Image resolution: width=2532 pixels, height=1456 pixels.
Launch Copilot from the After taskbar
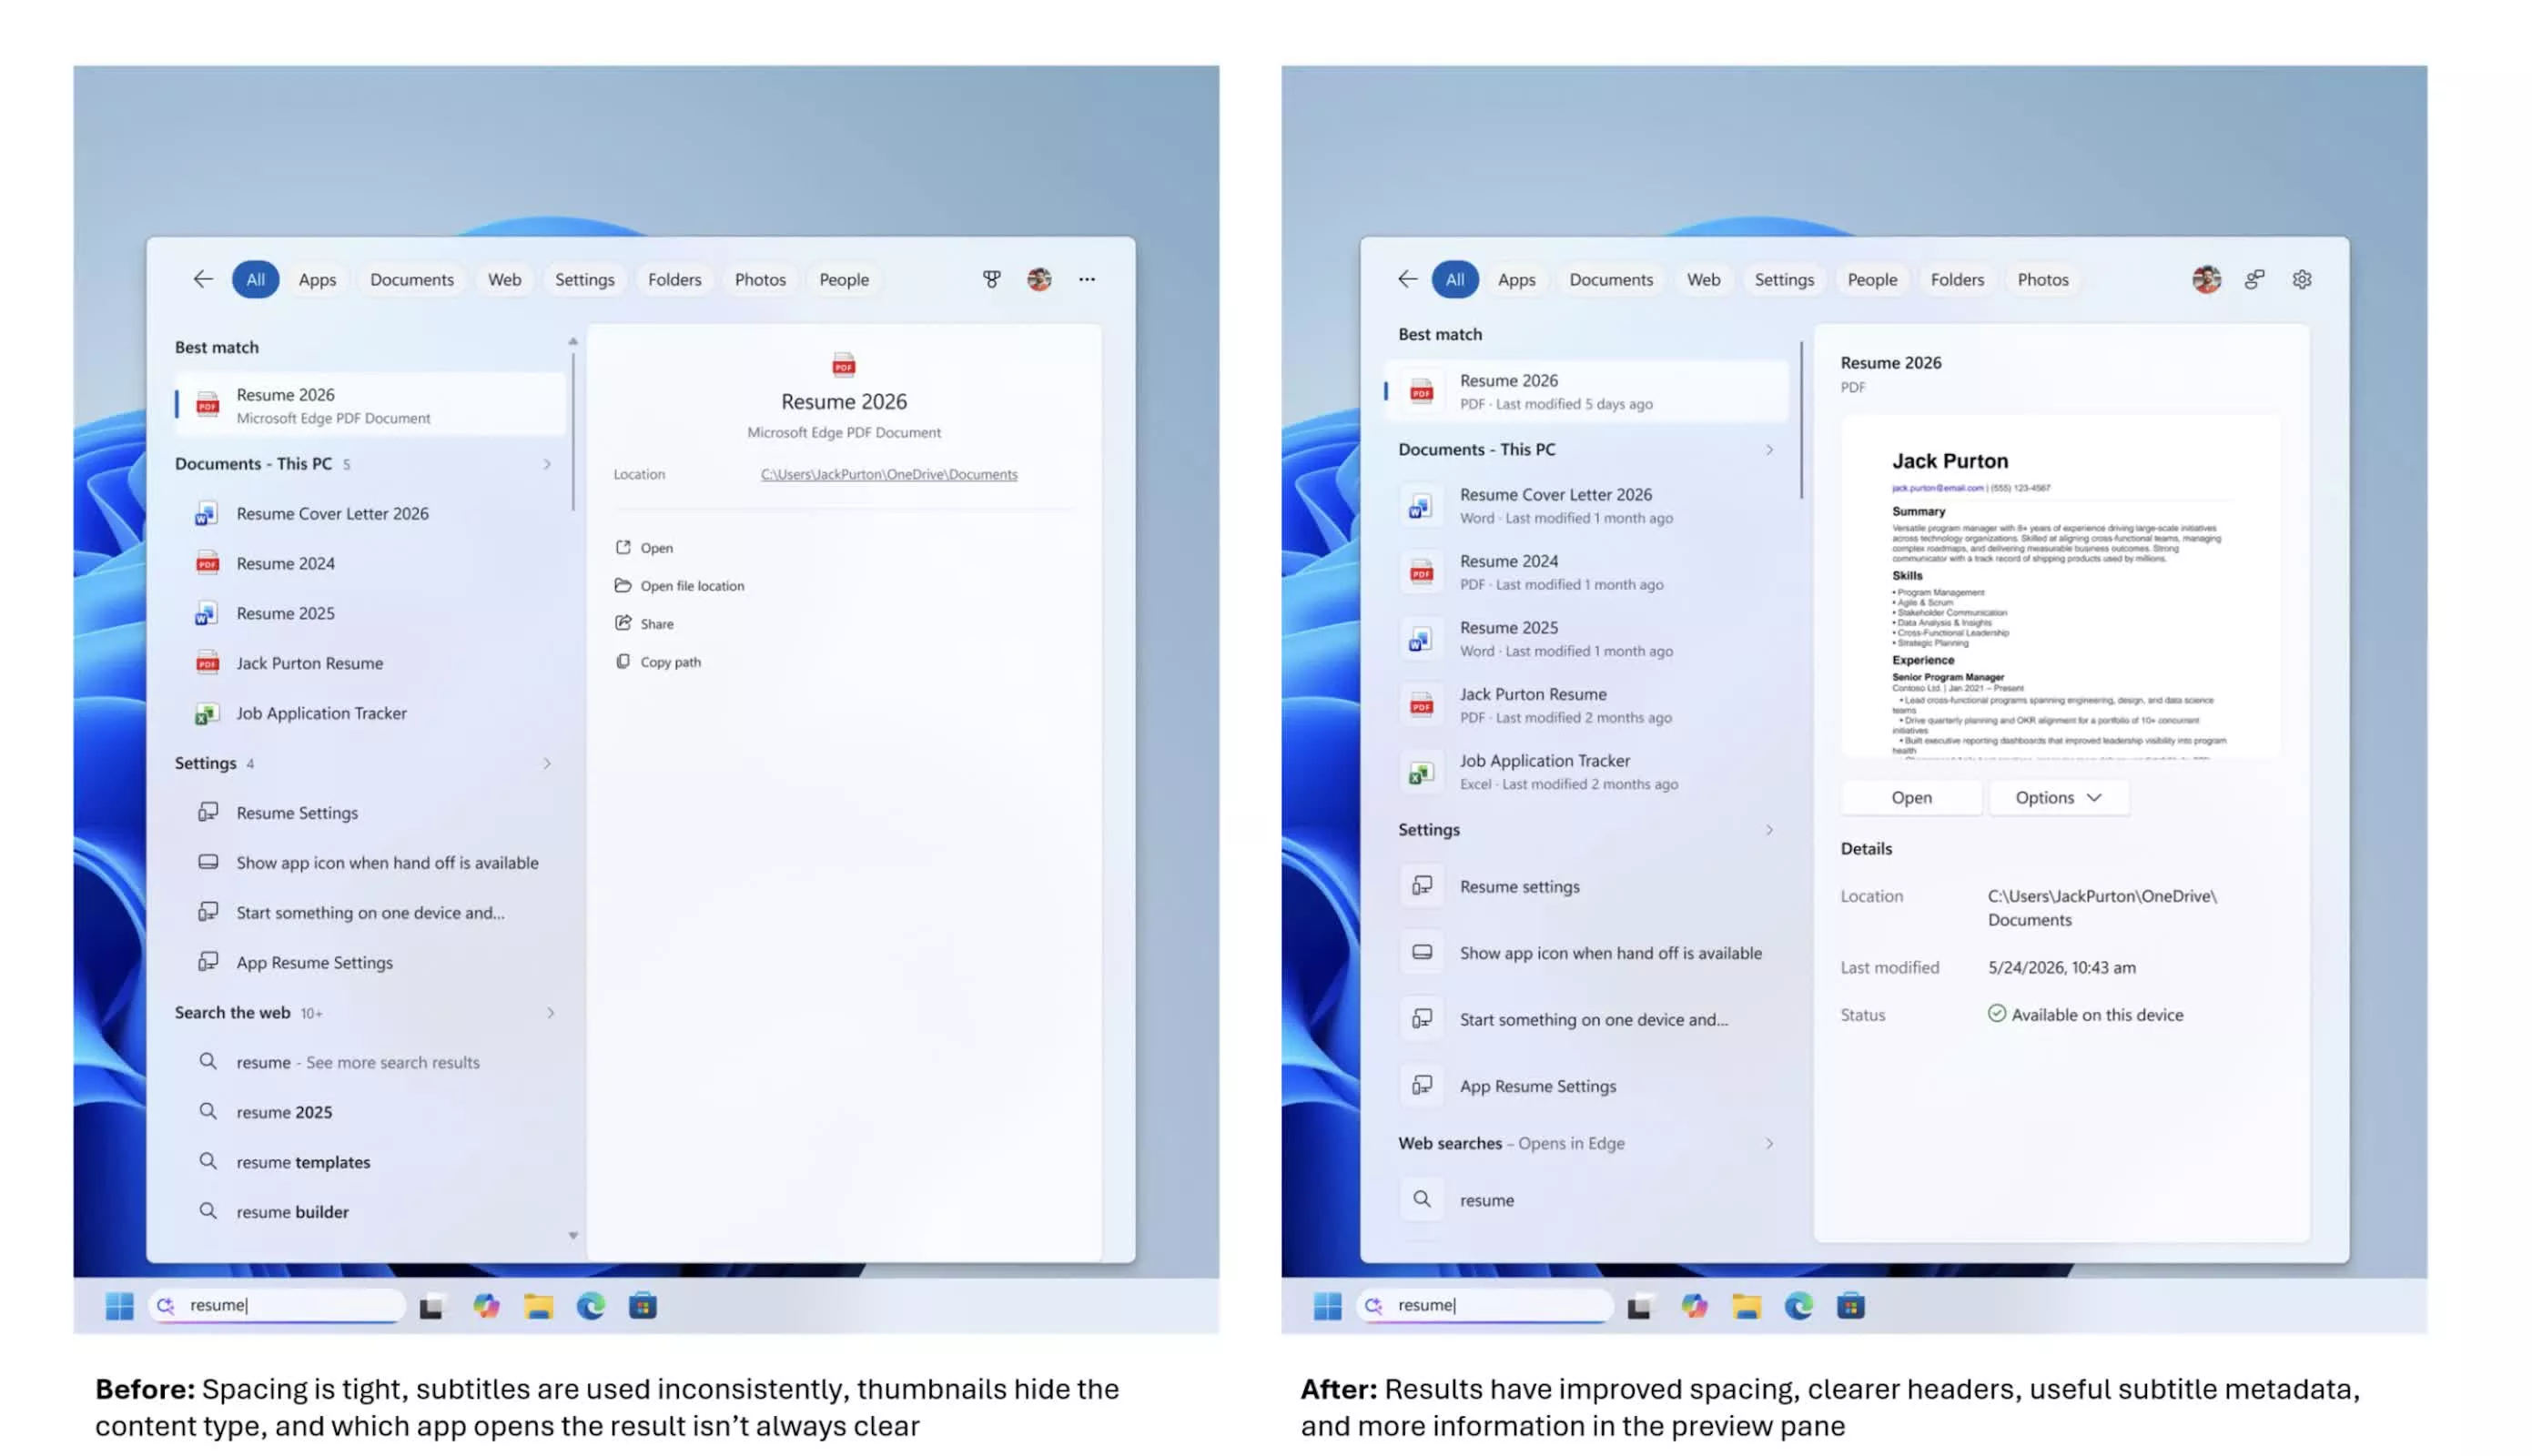pos(1694,1305)
